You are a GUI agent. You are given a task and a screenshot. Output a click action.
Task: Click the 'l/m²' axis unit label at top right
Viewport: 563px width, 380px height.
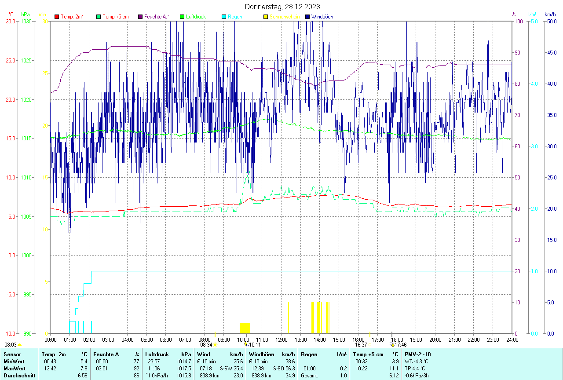tap(533, 15)
